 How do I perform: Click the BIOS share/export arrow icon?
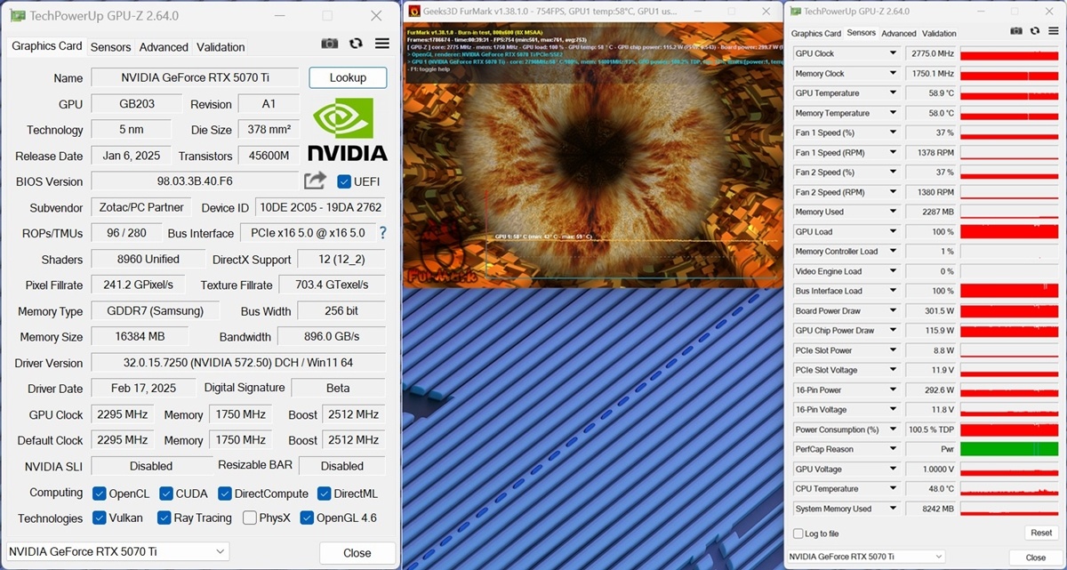(315, 181)
